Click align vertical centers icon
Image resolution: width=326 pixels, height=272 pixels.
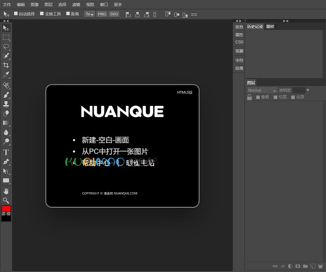[x=177, y=14]
